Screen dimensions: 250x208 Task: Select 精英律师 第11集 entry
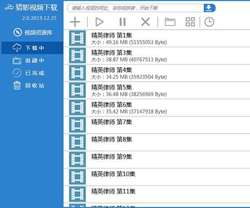pos(157,194)
